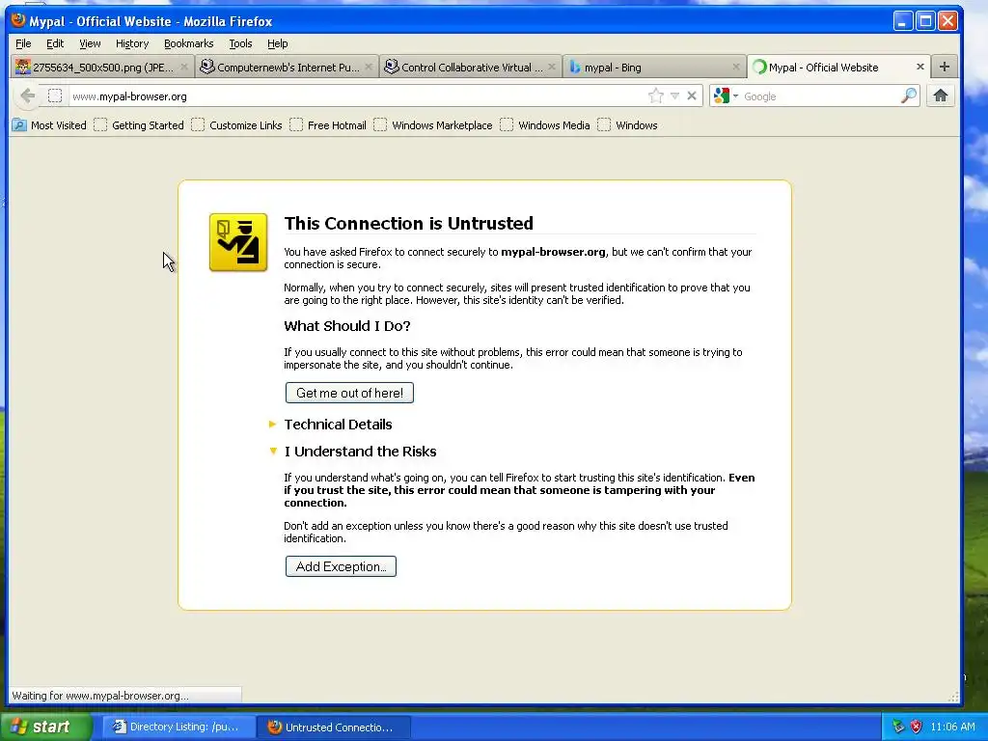
Task: Open the Windows start menu
Action: pos(46,727)
